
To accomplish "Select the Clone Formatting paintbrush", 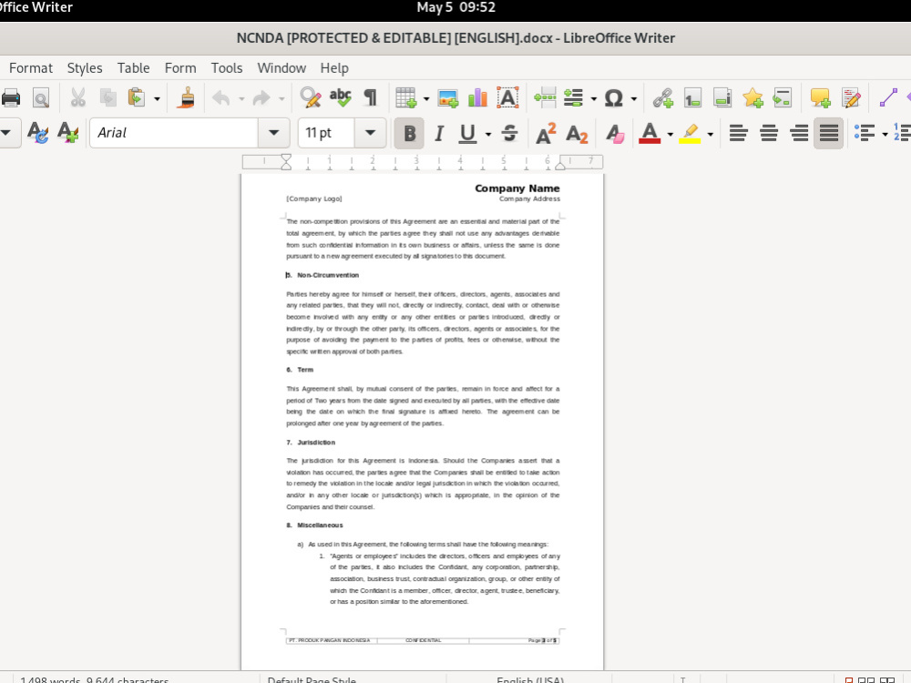I will coord(187,98).
